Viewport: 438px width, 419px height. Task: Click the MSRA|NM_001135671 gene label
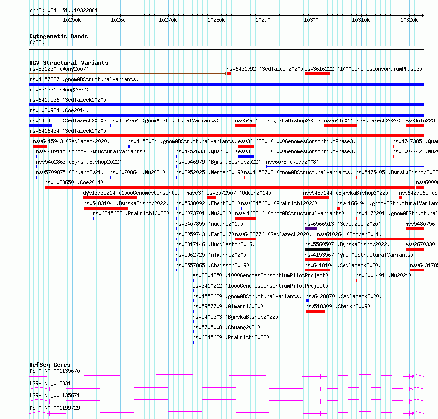(55, 395)
